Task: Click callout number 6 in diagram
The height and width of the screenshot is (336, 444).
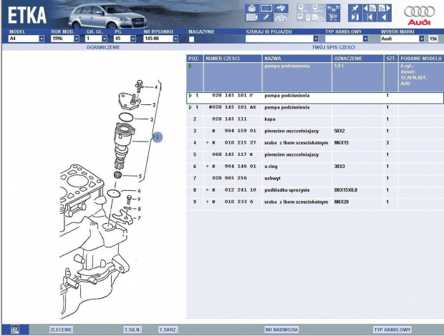Action: (139, 191)
